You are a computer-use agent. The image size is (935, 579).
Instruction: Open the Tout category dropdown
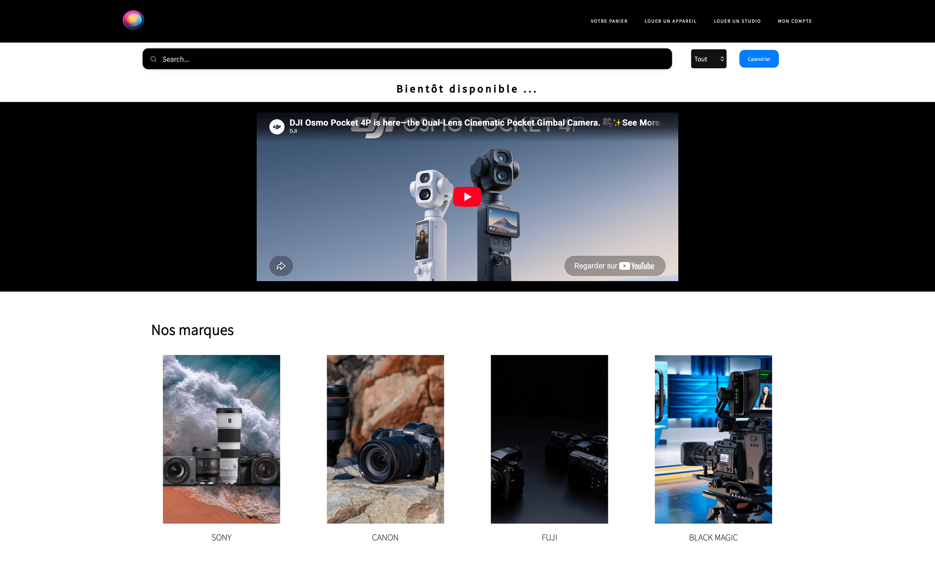709,59
